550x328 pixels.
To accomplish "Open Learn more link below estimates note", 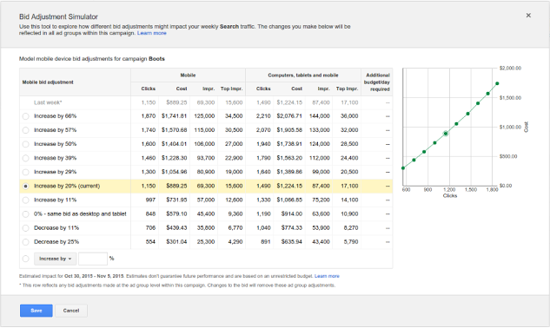I will click(x=327, y=276).
